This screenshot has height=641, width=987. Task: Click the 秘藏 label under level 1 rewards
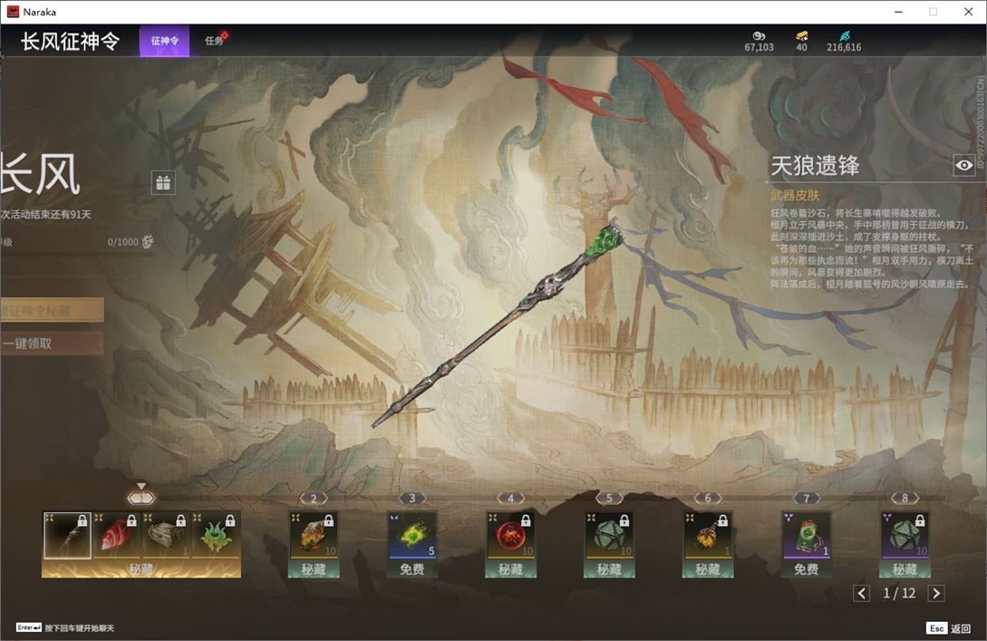click(x=141, y=569)
